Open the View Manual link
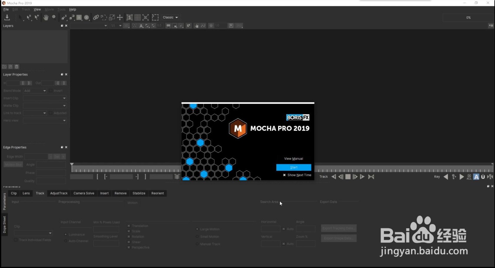This screenshot has width=495, height=268. point(294,159)
